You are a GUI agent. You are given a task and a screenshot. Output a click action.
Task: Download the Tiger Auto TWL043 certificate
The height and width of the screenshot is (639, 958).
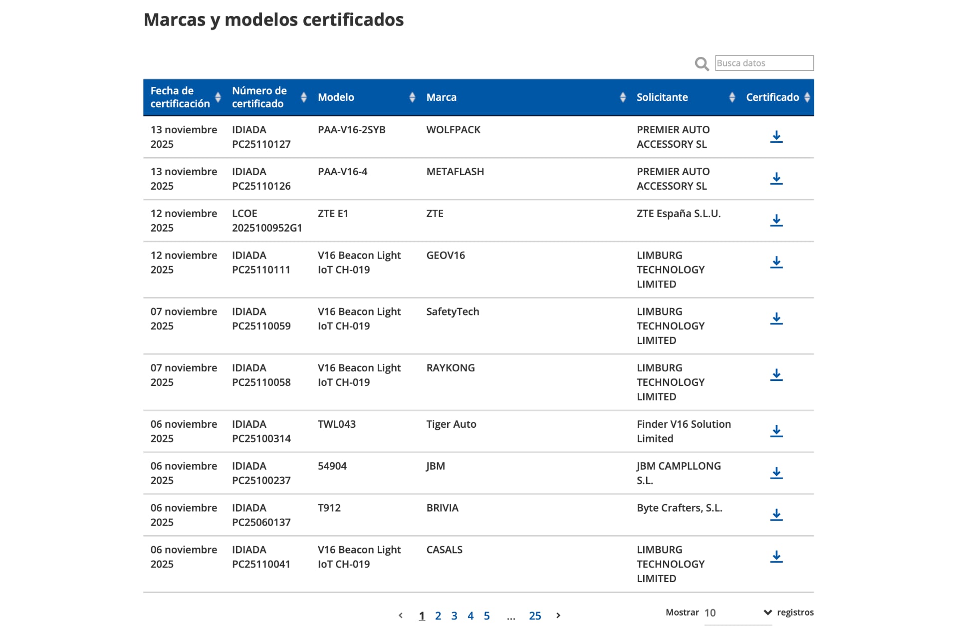776,431
